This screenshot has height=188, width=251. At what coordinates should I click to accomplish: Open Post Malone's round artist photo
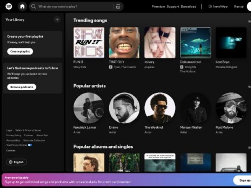pos(231,108)
